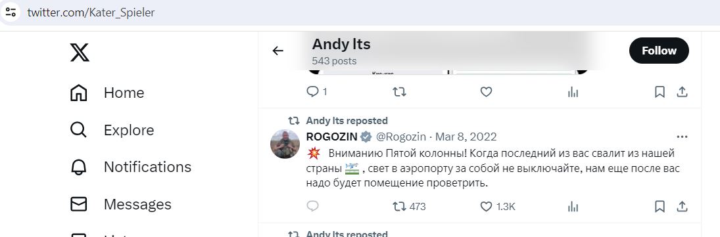Screen dimensions: 720x237
Task: Share the top post via upload icon
Action: (683, 92)
